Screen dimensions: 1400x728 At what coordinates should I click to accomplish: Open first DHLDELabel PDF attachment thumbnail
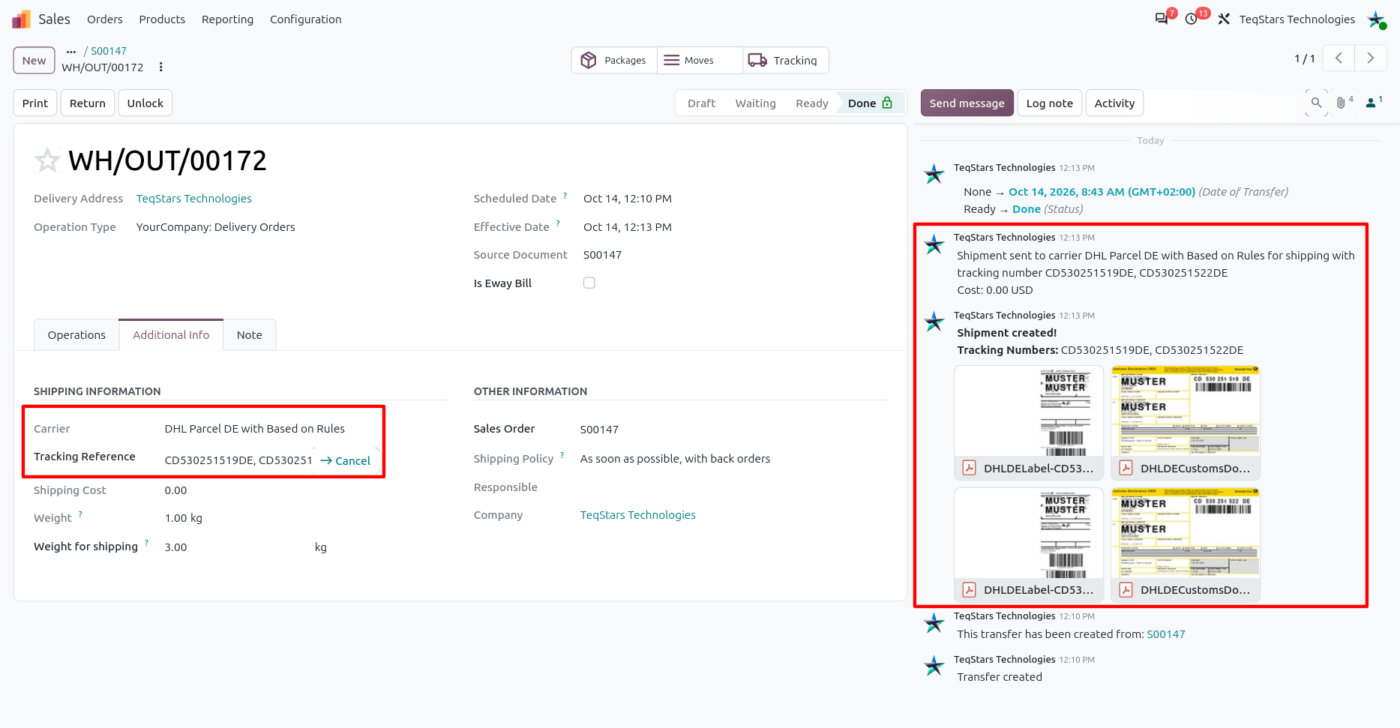click(x=1029, y=422)
